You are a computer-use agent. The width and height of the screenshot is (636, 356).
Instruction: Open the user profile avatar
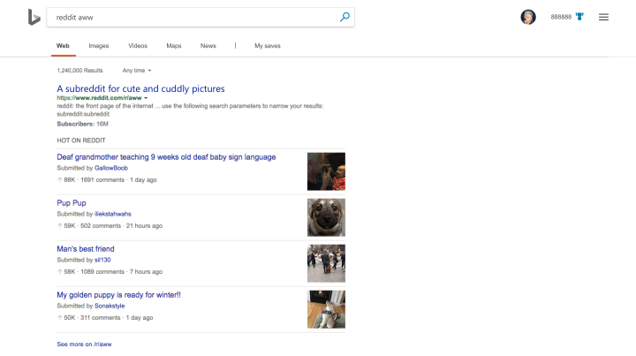[x=528, y=17]
